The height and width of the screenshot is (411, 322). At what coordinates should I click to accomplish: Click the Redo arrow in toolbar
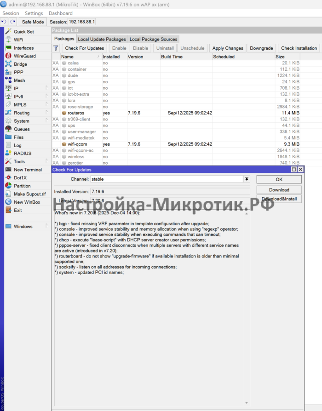tap(12, 22)
